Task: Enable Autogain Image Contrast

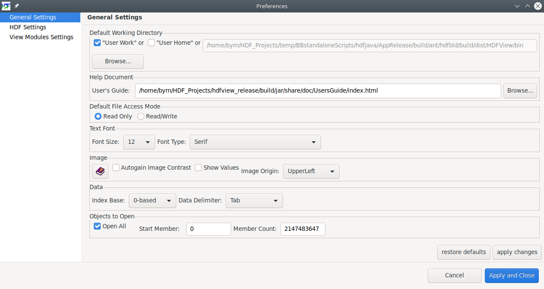Action: (x=116, y=168)
